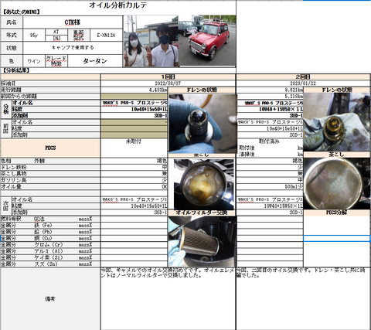Click the 【あなたのMINI】 section heading
This screenshot has height=330, width=371.
[22, 12]
